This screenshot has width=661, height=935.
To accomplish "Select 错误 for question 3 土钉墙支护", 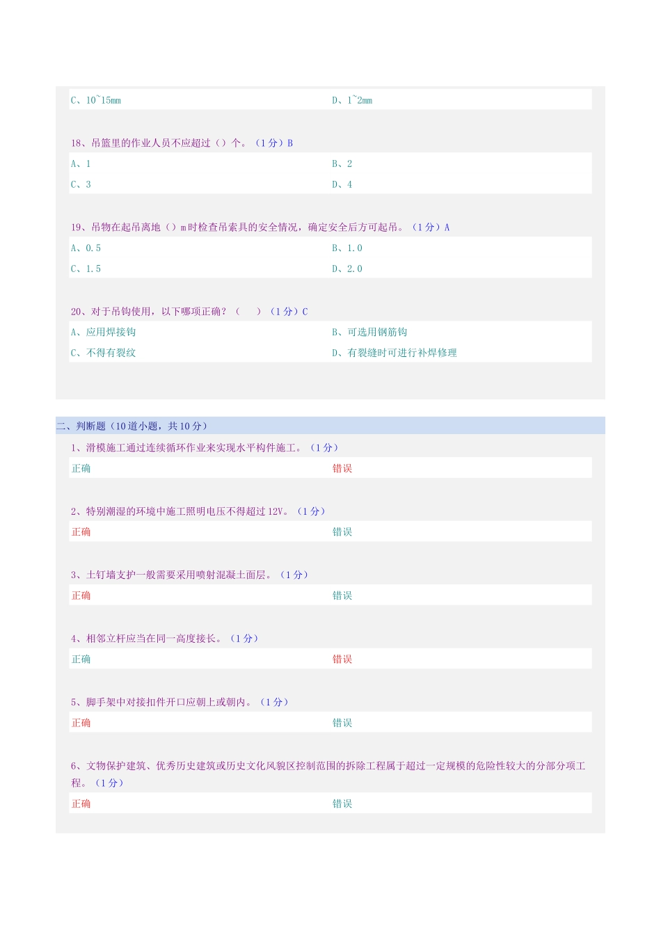I will (342, 596).
